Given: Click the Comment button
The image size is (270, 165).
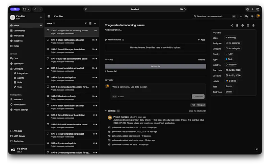Looking at the screenshot, I should (198, 97).
